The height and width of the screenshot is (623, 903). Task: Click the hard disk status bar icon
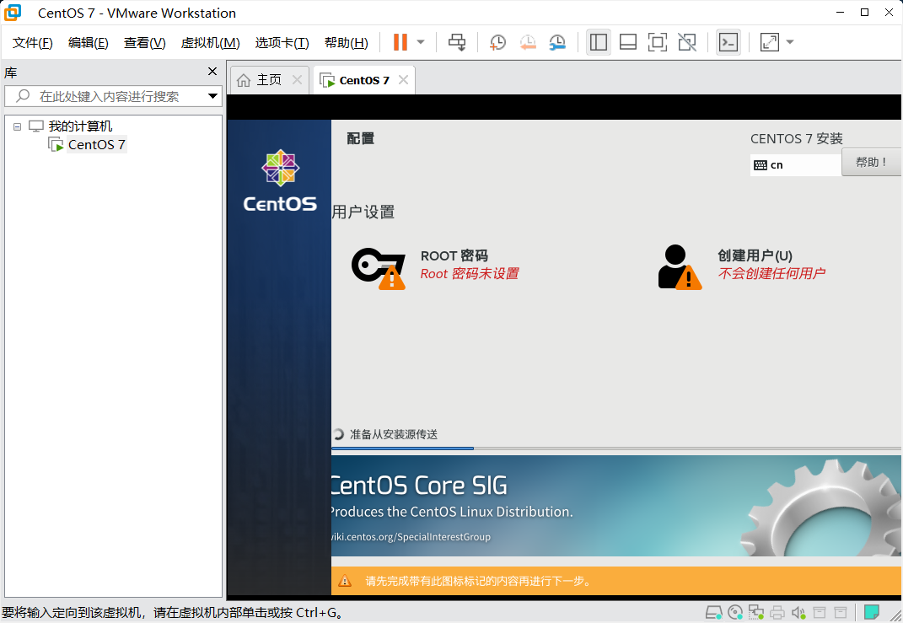[x=714, y=612]
